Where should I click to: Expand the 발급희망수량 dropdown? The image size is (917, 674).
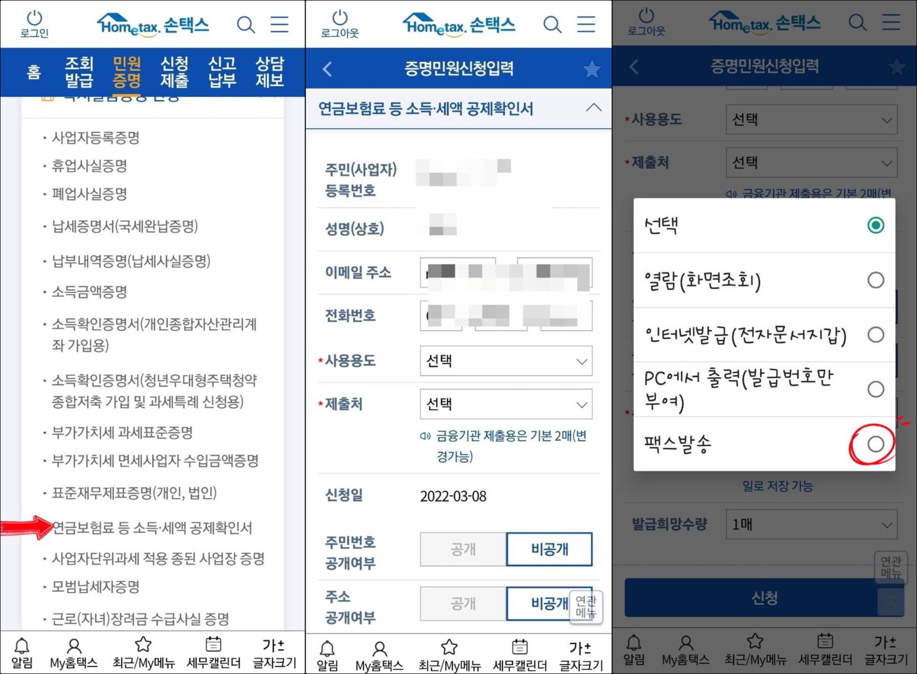click(x=811, y=524)
